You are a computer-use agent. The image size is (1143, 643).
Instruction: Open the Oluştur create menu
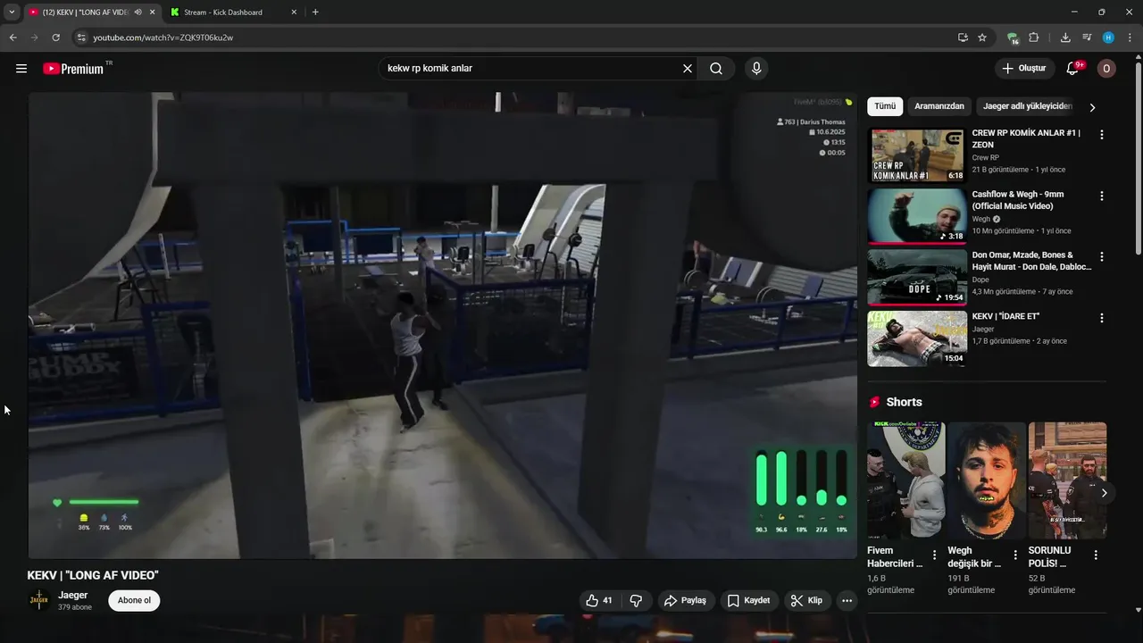1024,69
